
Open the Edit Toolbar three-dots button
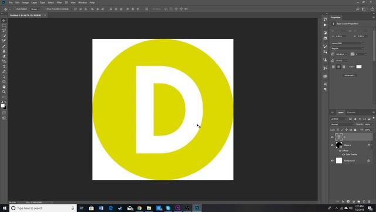(4, 97)
